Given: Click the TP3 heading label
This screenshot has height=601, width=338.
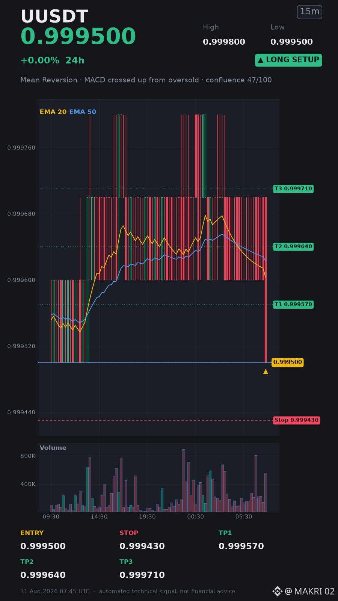Looking at the screenshot, I should [126, 562].
